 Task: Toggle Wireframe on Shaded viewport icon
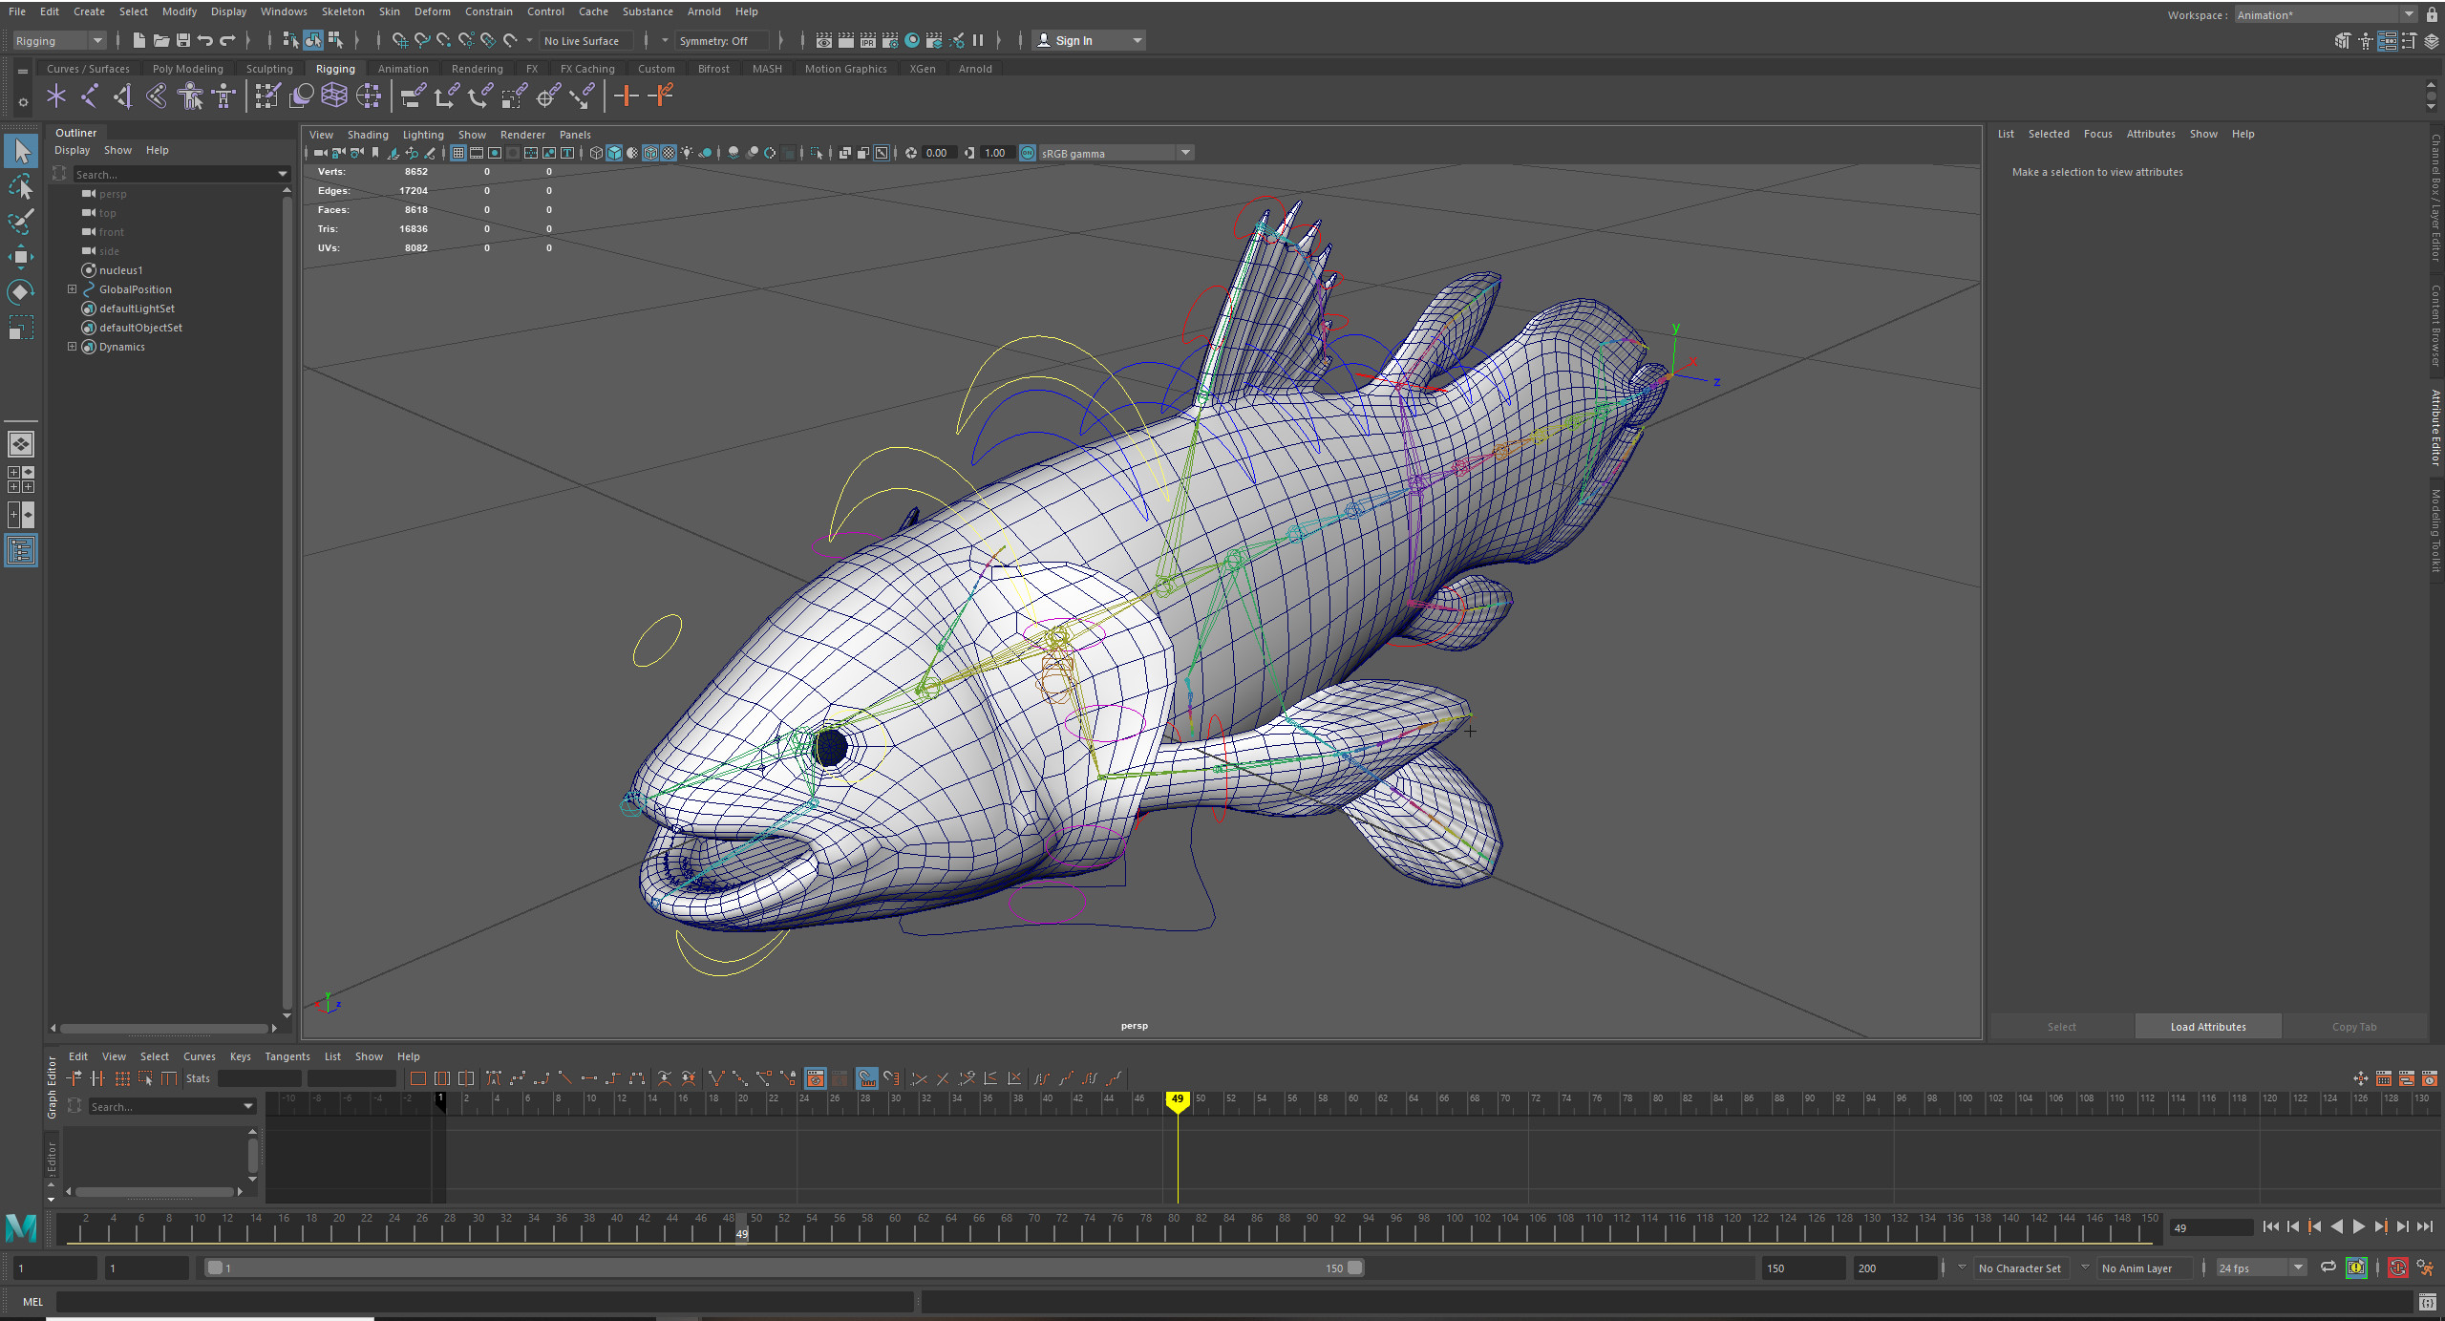650,153
